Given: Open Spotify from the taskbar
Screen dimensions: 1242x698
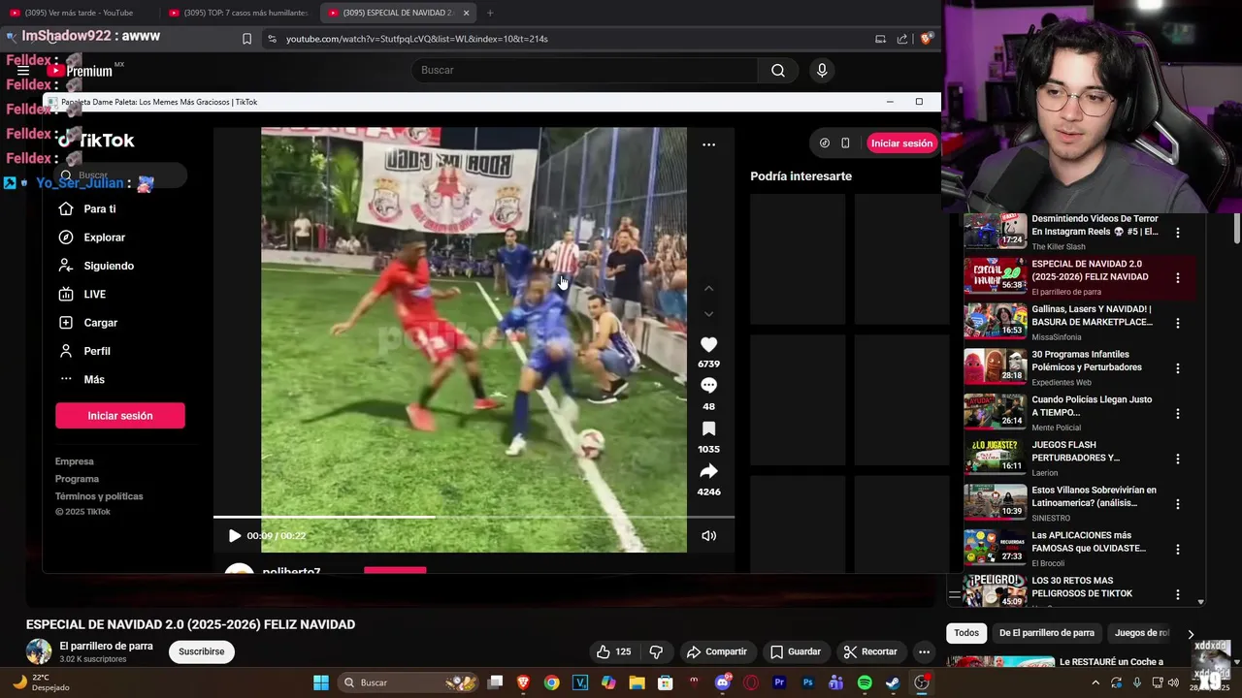Looking at the screenshot, I should [865, 682].
